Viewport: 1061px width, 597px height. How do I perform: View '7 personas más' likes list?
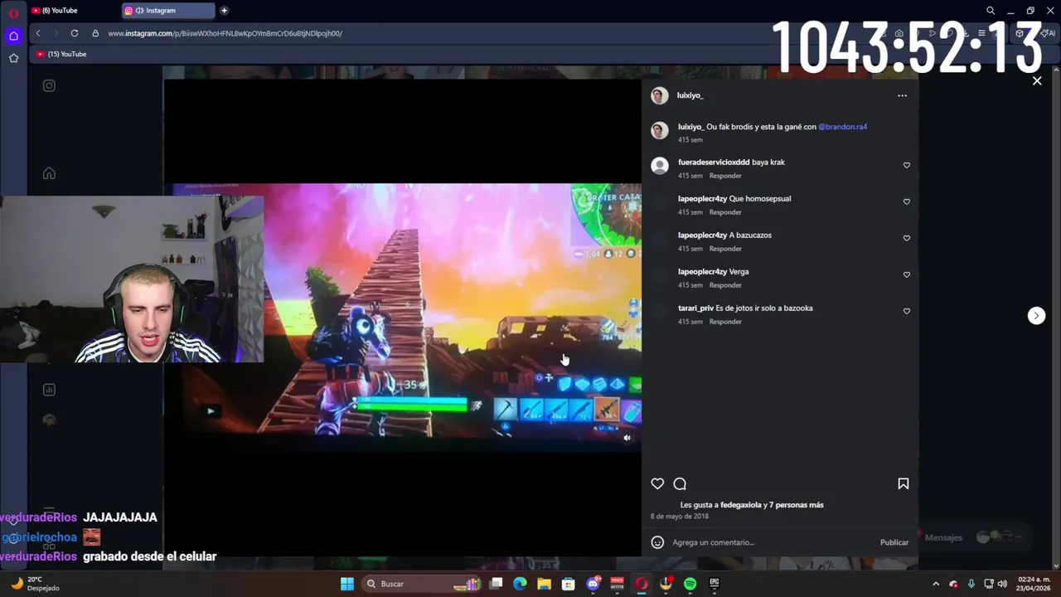tap(797, 505)
